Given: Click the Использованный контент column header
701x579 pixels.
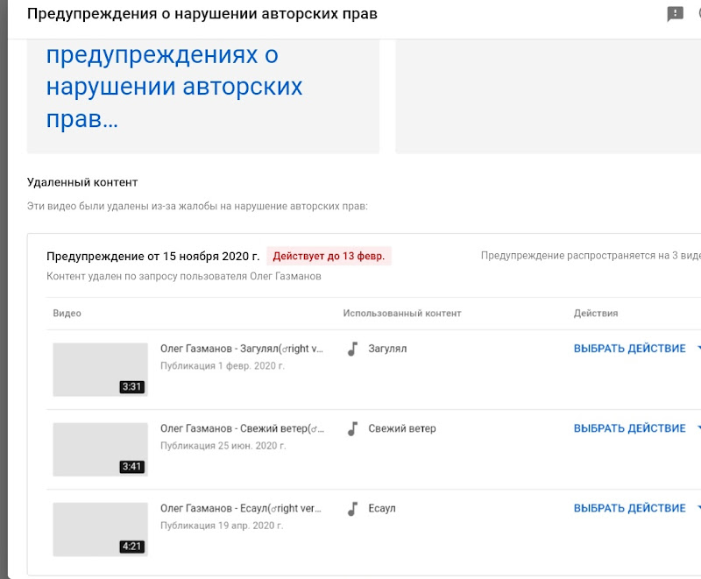Looking at the screenshot, I should [401, 313].
